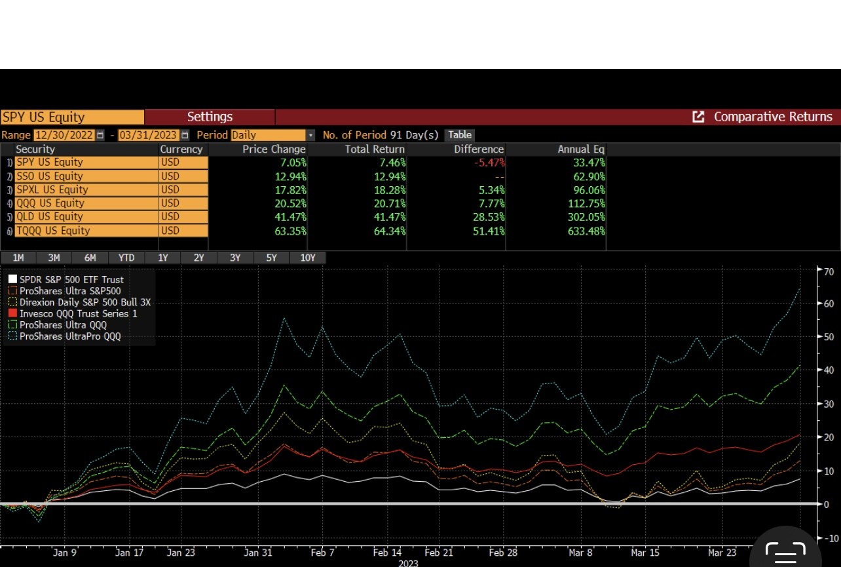841x567 pixels.
Task: Toggle ProShares UltraPro QQQ legend series
Action: [70, 336]
